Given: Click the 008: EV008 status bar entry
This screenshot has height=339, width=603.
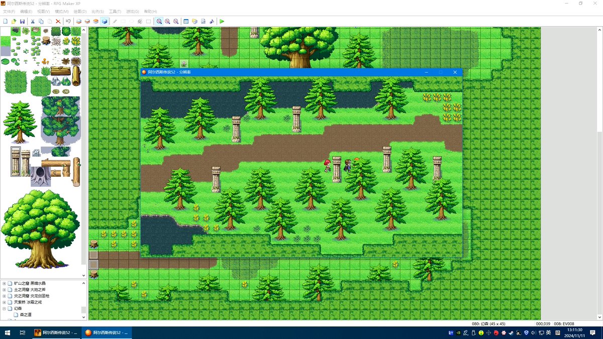Looking at the screenshot, I should [564, 324].
